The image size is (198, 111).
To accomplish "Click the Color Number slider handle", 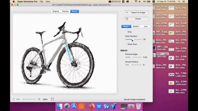I will point(133,39).
